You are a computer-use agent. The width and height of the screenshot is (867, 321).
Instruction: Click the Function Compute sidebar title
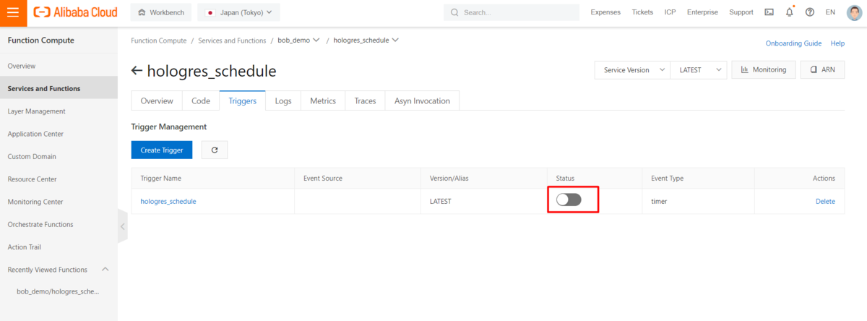coord(40,40)
